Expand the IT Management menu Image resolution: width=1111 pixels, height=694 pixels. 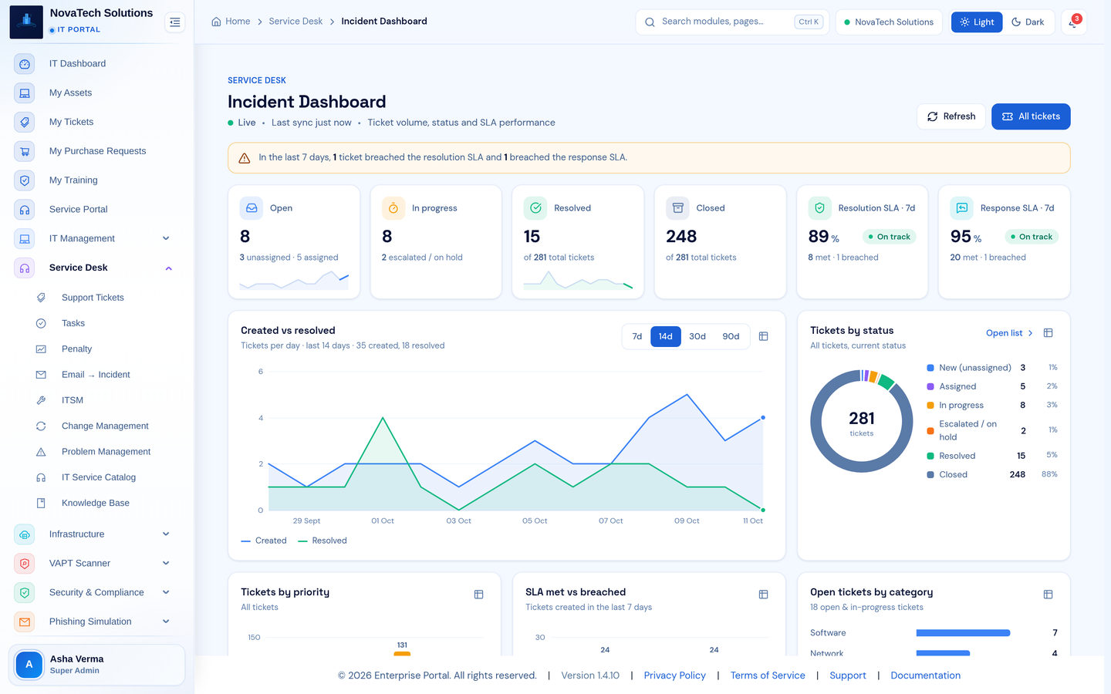(x=166, y=239)
